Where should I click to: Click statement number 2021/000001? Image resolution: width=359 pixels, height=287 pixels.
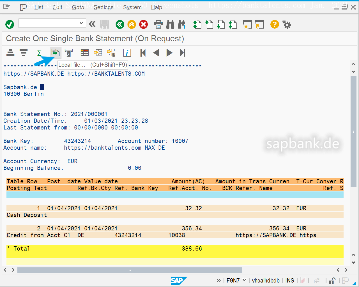[89, 114]
